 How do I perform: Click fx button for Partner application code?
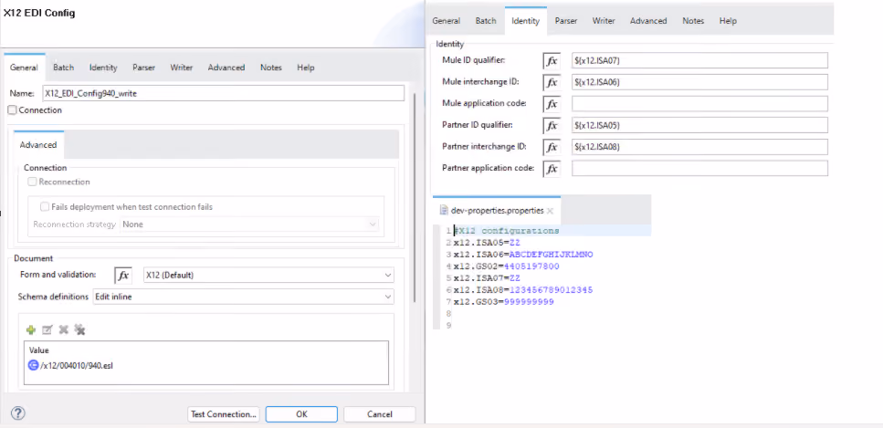tap(552, 169)
